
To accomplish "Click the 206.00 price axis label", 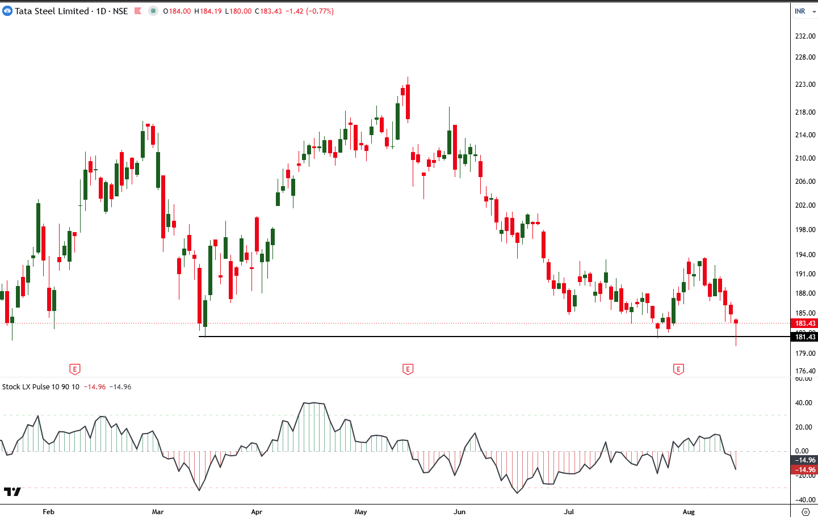I will [x=805, y=182].
